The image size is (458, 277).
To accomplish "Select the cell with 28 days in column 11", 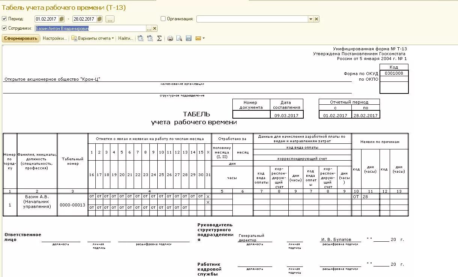I will (370, 197).
